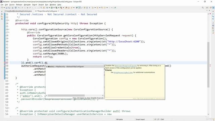Image resolution: width=215 pixels, height=121 pixels.
Task: Open the Run menu
Action: point(47,5)
